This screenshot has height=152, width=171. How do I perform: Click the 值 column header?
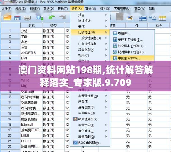coord(137,26)
